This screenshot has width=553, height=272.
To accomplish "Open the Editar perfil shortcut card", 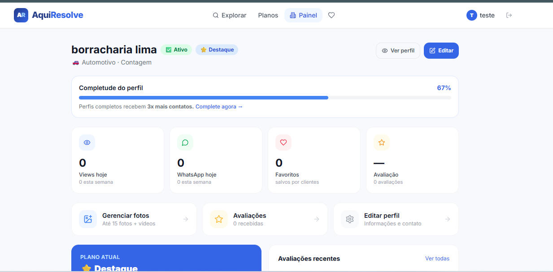I will pyautogui.click(x=396, y=219).
